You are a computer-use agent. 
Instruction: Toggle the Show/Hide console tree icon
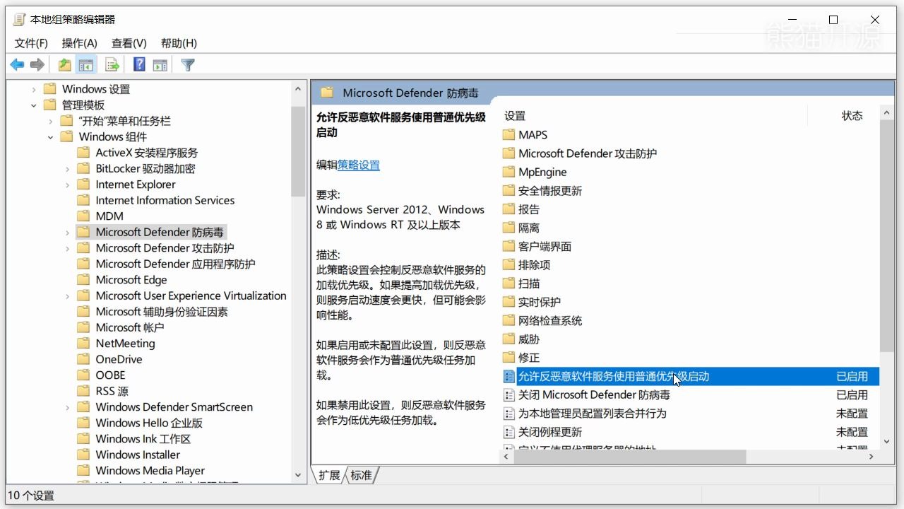(86, 65)
